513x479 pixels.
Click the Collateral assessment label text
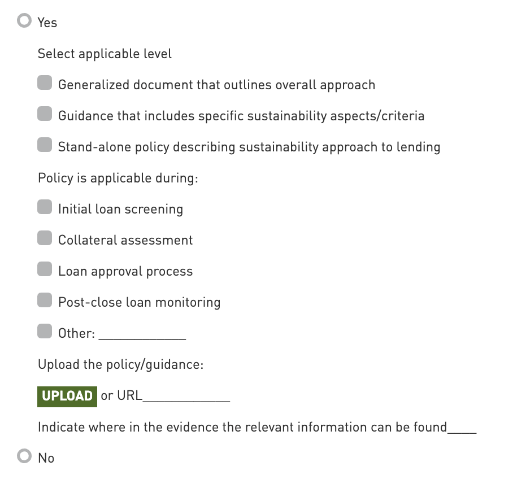125,240
